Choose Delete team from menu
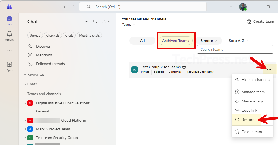Viewport: 278px width, 145px height. [x=253, y=132]
